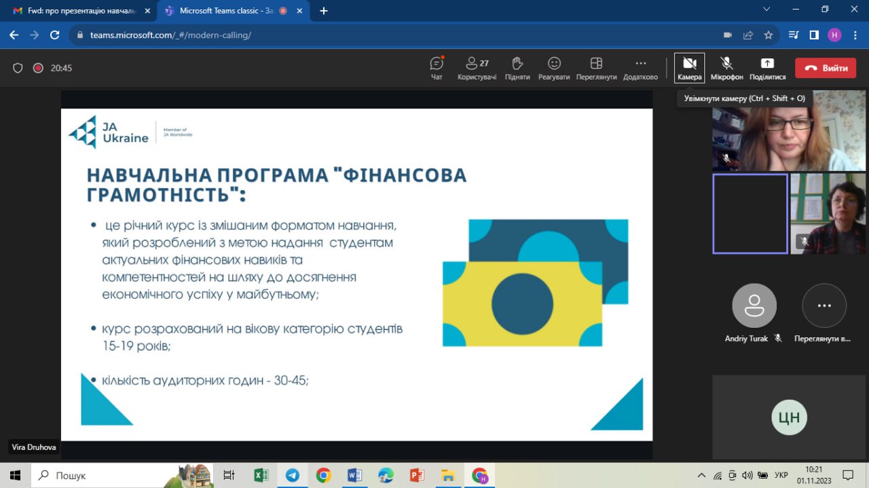Switch to the Gmail tab

pyautogui.click(x=75, y=11)
